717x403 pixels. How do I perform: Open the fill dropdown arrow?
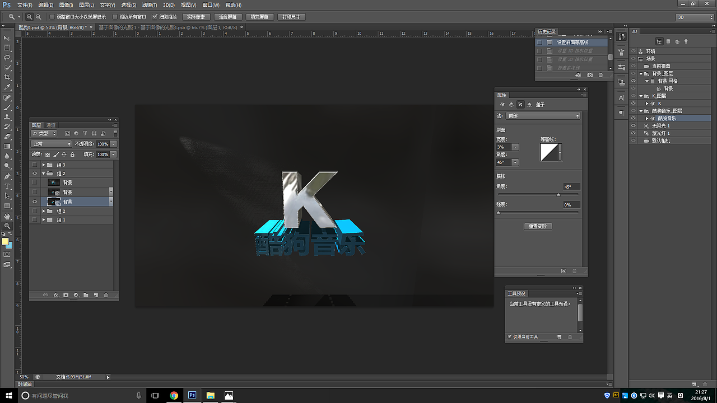[x=114, y=154]
